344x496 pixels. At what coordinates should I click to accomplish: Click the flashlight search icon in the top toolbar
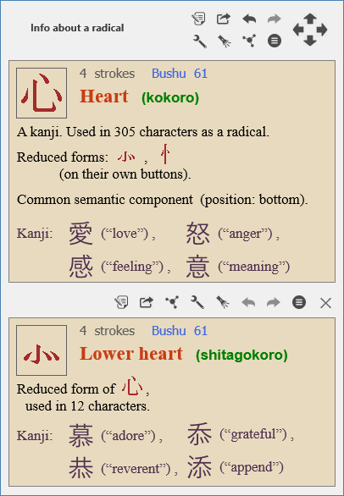click(x=225, y=41)
